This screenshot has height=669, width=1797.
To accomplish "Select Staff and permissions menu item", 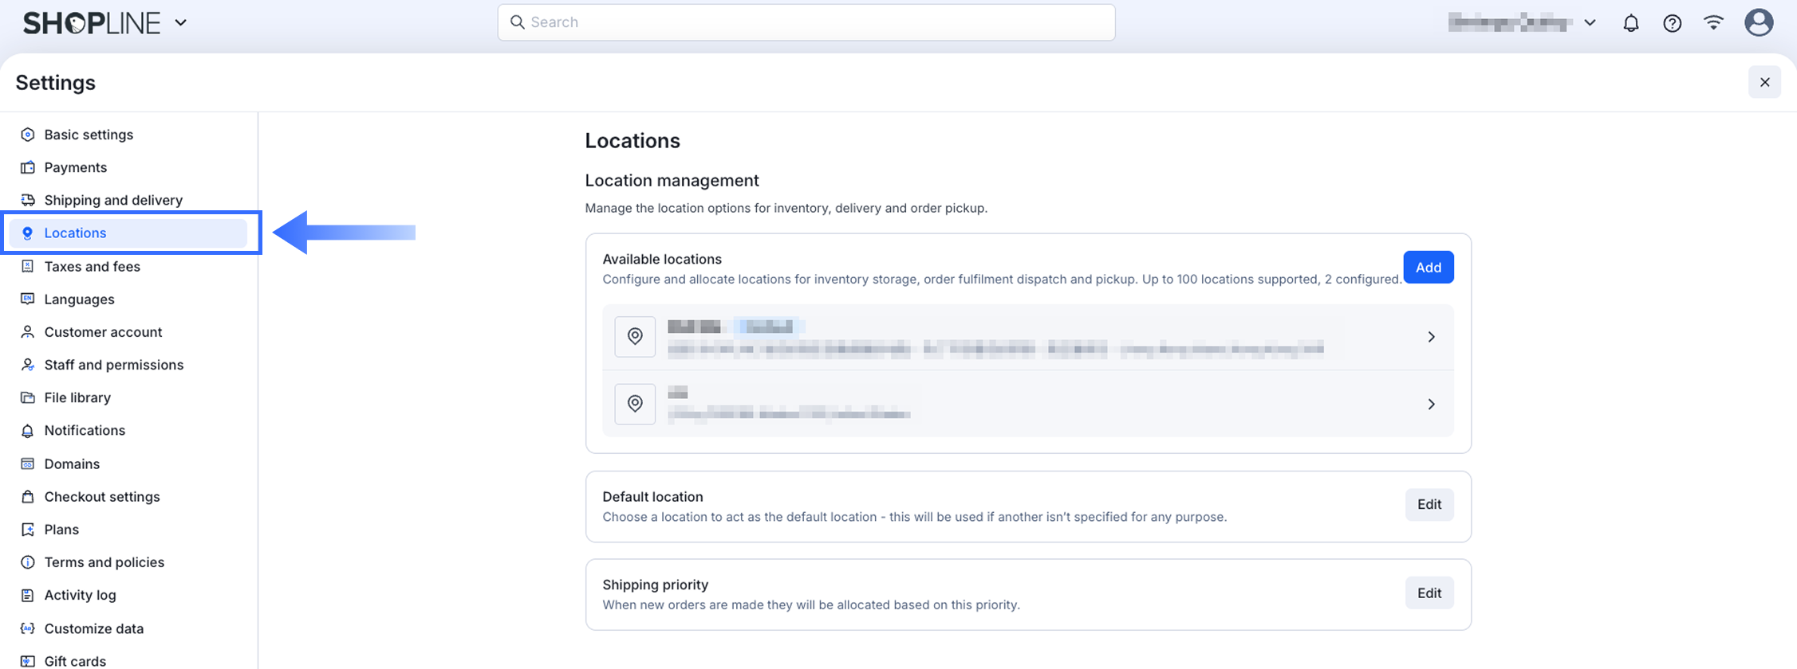I will pos(114,365).
